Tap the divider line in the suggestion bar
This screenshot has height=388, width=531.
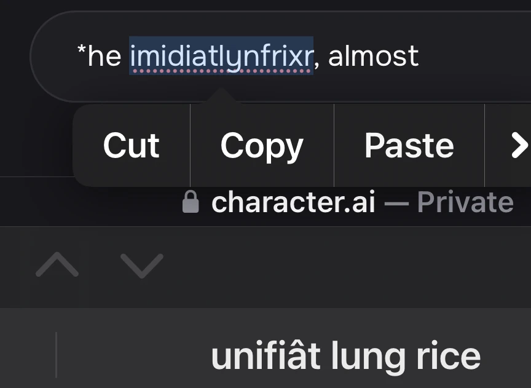click(56, 355)
